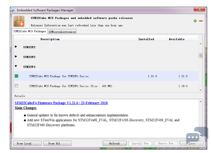Click the Refresh button

pyautogui.click(x=114, y=144)
